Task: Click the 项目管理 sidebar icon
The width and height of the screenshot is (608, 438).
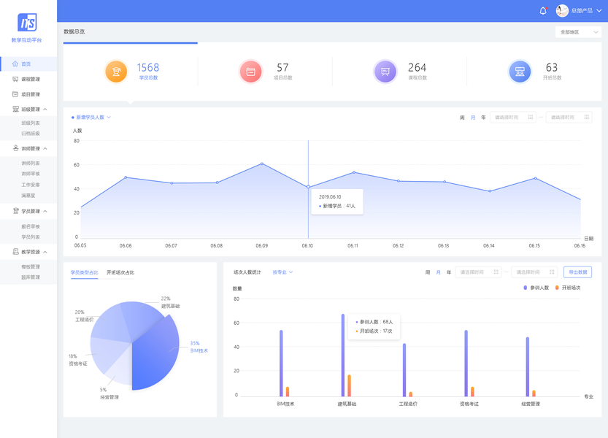Action: click(x=15, y=94)
